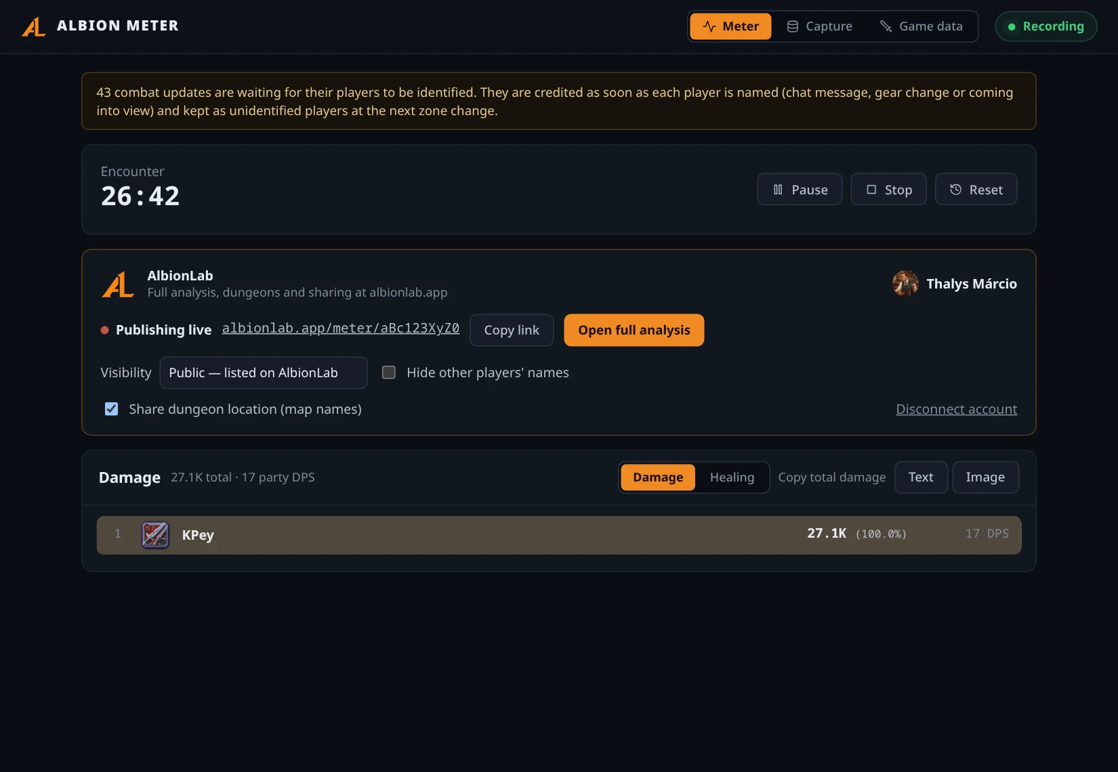
Task: Click the Thalys Márcio account name
Action: tap(971, 284)
